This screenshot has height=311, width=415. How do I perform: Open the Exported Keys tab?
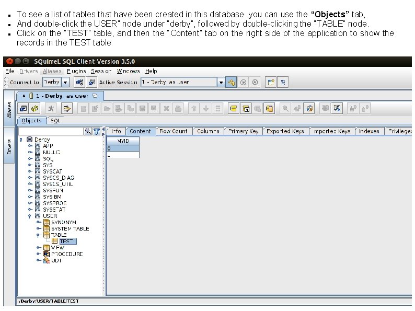(285, 131)
